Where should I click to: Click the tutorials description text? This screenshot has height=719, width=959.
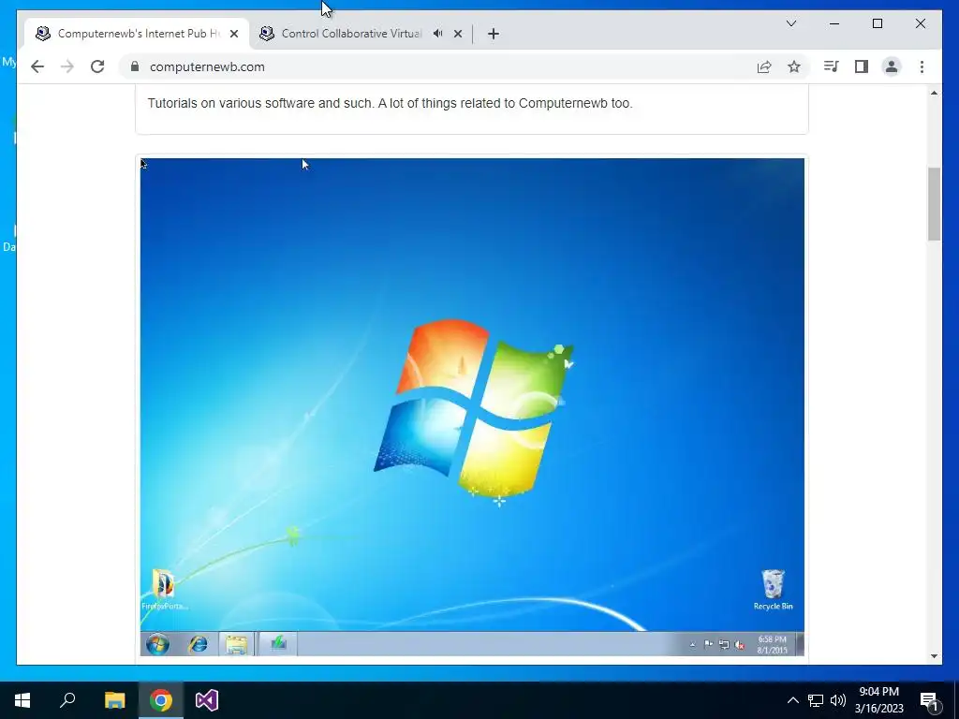point(390,103)
